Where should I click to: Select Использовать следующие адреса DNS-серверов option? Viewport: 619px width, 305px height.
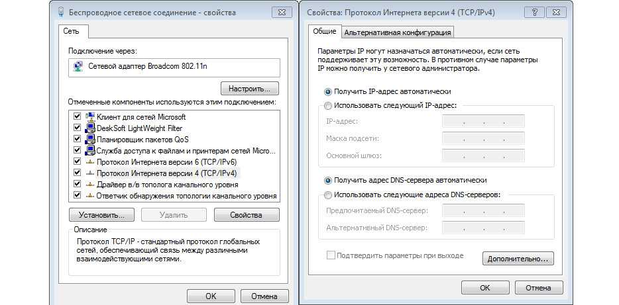[x=328, y=195]
